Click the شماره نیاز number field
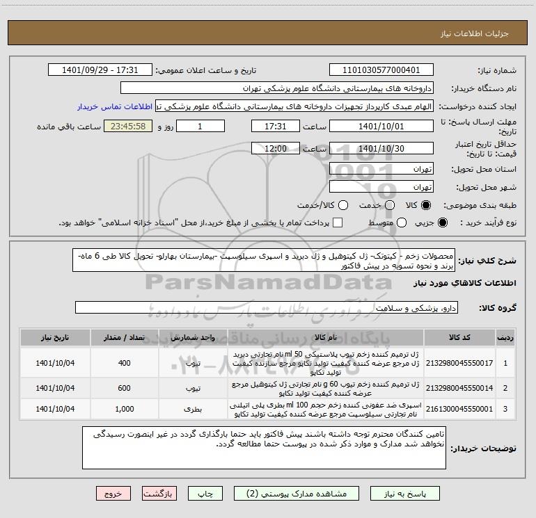Screen dimensions: 536x518 click(x=381, y=70)
